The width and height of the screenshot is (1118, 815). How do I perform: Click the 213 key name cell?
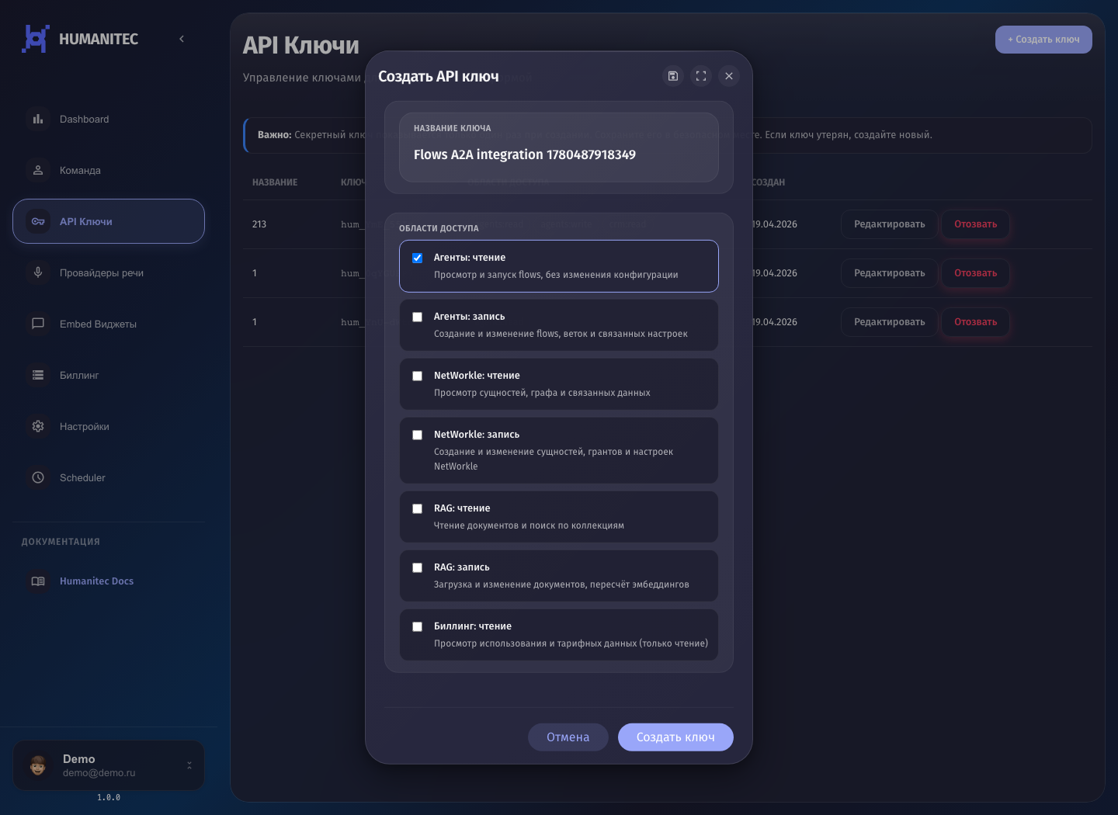[259, 224]
